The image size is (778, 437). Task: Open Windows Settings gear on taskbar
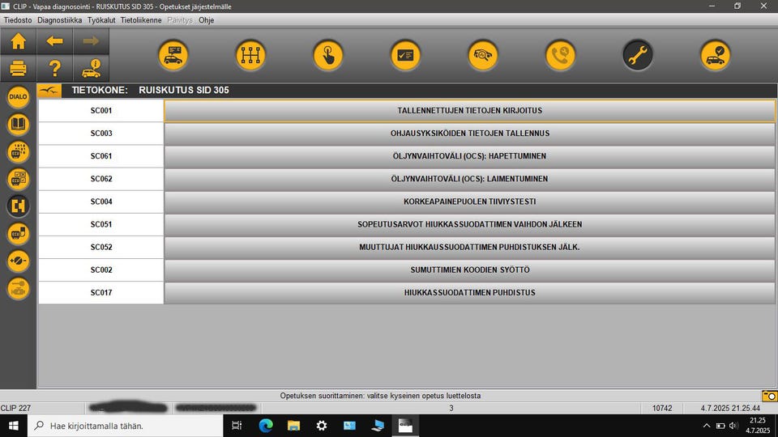(322, 426)
